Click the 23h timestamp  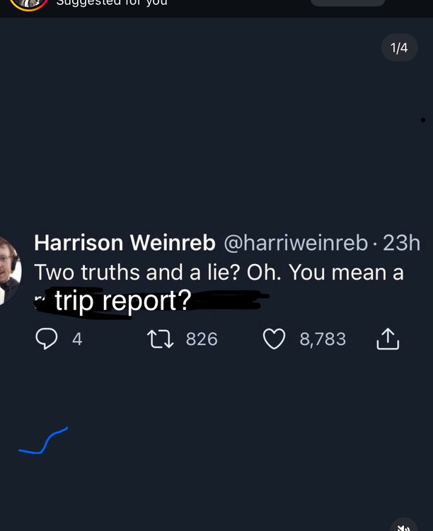coord(401,244)
